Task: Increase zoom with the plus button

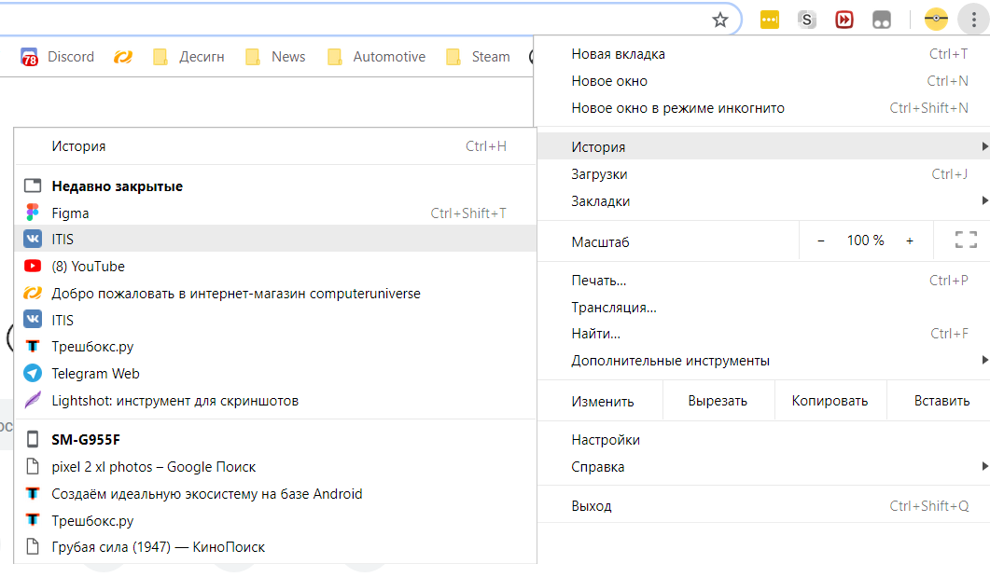Action: 910,240
